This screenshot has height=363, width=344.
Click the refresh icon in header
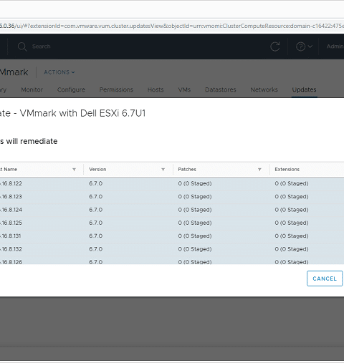(x=275, y=47)
